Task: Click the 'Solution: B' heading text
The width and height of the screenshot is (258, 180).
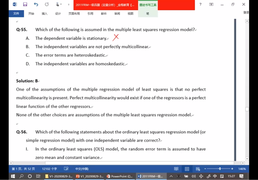Action: point(27,81)
